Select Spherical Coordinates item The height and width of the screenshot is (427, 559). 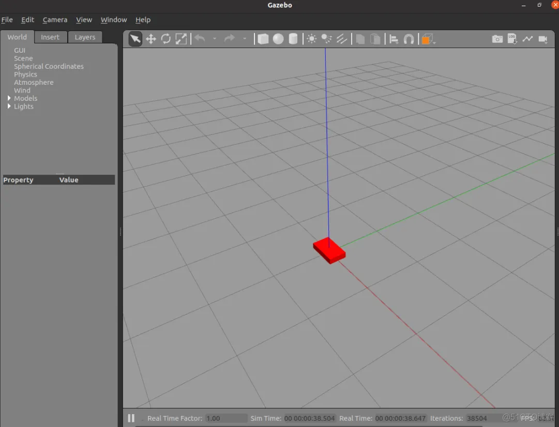[49, 66]
